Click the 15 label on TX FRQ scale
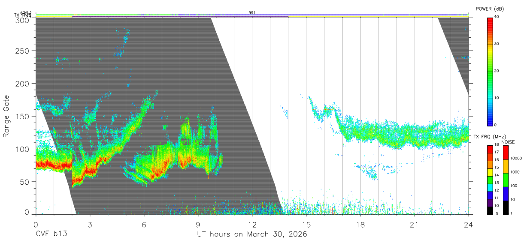 tap(497, 168)
